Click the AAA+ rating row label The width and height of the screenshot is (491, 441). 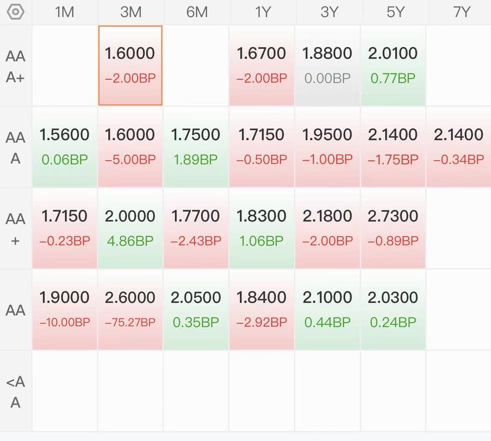[15, 66]
